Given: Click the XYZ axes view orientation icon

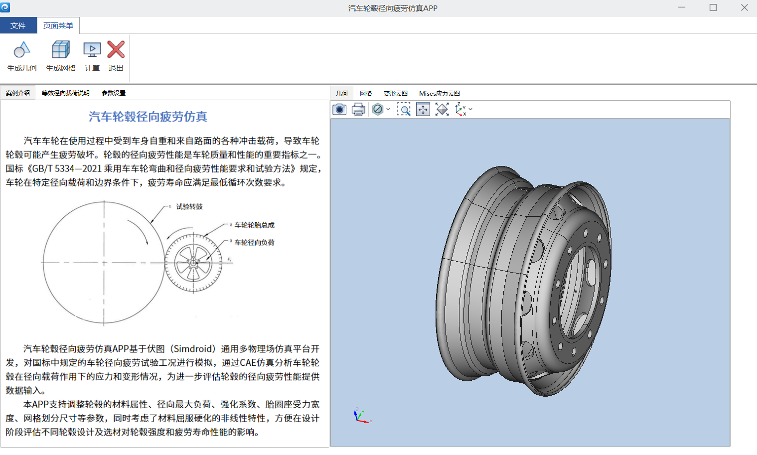Looking at the screenshot, I should point(460,110).
